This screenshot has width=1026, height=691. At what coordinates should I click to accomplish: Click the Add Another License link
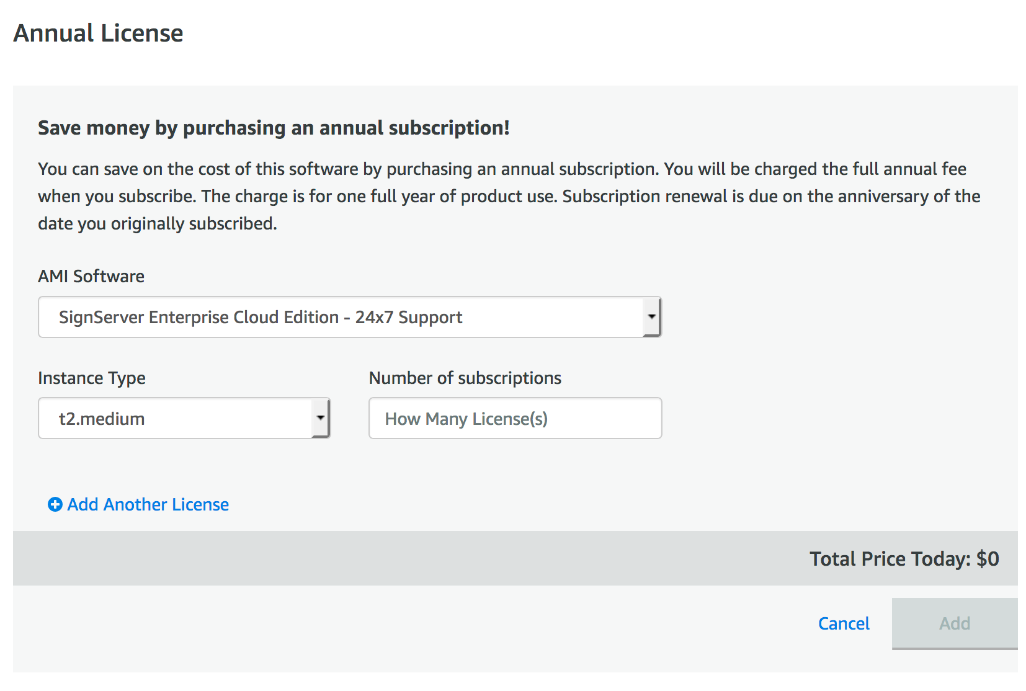(x=148, y=505)
